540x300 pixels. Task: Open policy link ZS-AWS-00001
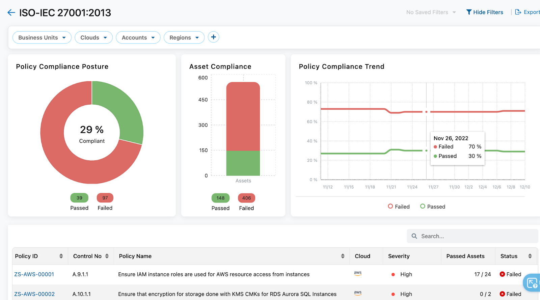[x=34, y=274]
